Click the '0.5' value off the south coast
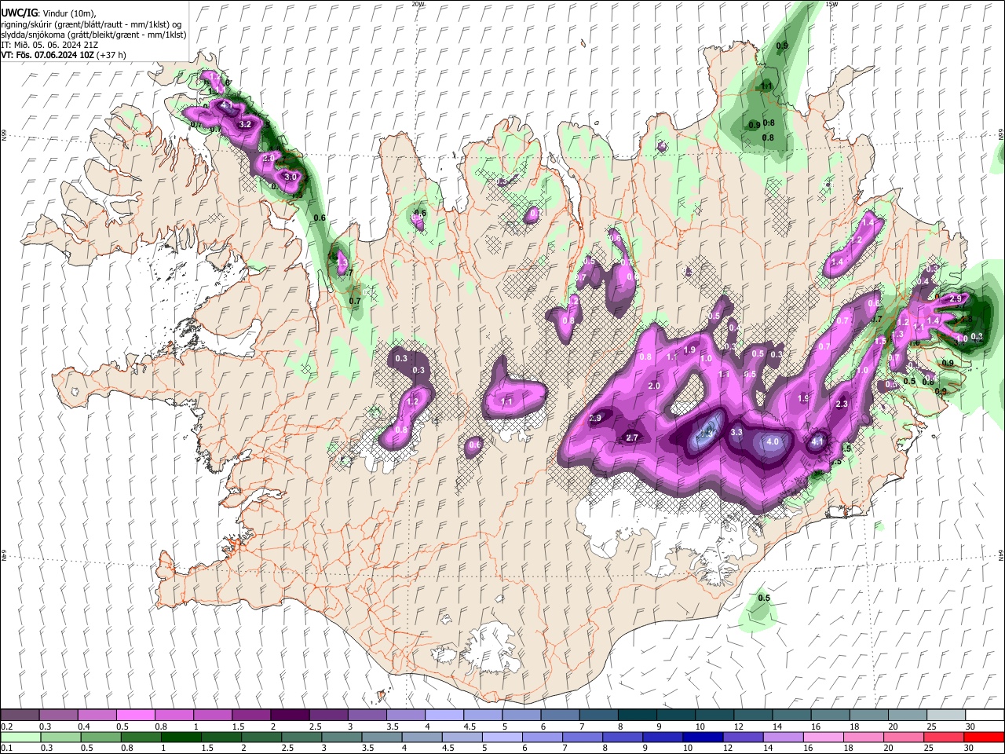This screenshot has height=754, width=1005. (x=764, y=598)
